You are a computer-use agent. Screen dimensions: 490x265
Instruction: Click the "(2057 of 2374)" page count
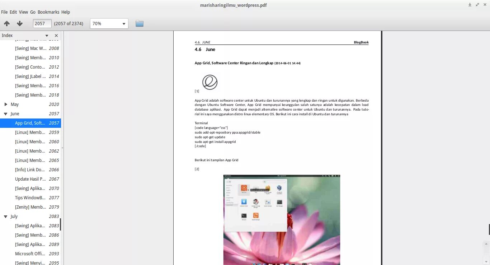[69, 24]
